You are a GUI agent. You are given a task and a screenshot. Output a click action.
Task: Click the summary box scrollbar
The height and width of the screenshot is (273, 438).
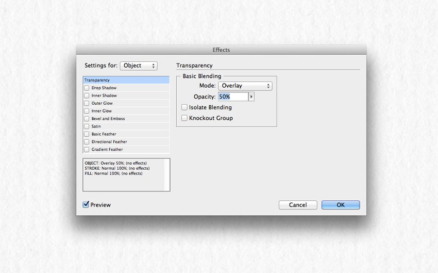pyautogui.click(x=166, y=175)
